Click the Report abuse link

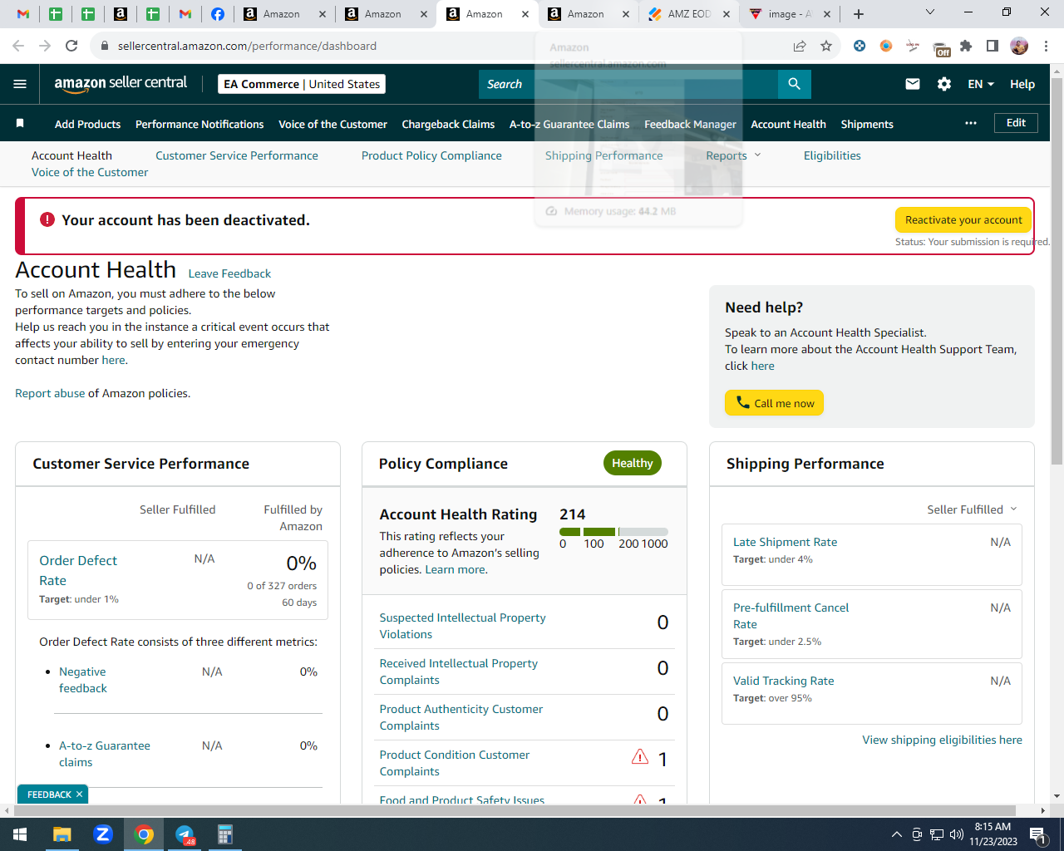[x=50, y=393]
